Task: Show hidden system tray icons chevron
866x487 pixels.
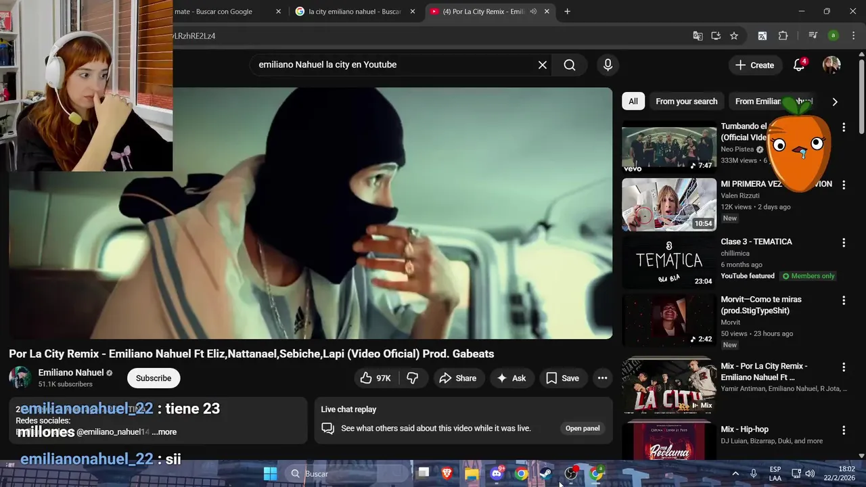Action: tap(735, 473)
